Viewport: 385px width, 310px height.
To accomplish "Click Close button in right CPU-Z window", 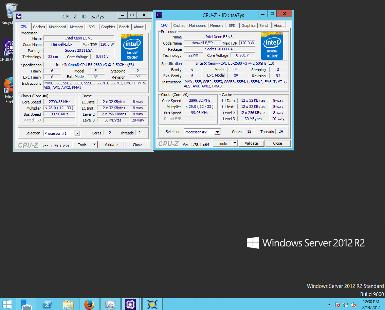I will tap(277, 143).
